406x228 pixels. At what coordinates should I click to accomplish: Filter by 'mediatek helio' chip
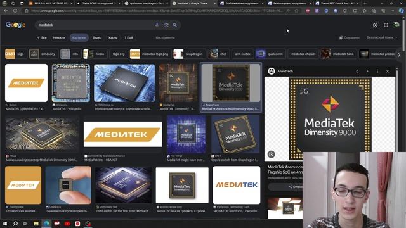click(339, 54)
